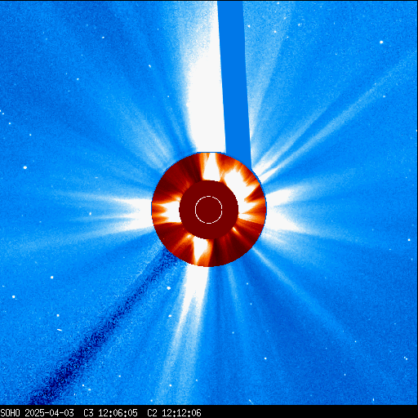
Task: Click the broad white streamer above the occulter
Action: (x=204, y=82)
